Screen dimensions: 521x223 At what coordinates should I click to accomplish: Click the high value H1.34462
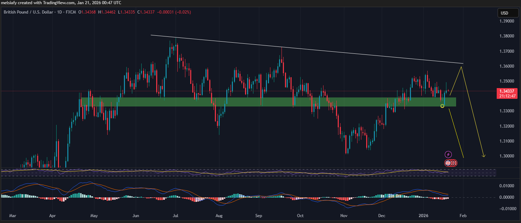pos(107,12)
